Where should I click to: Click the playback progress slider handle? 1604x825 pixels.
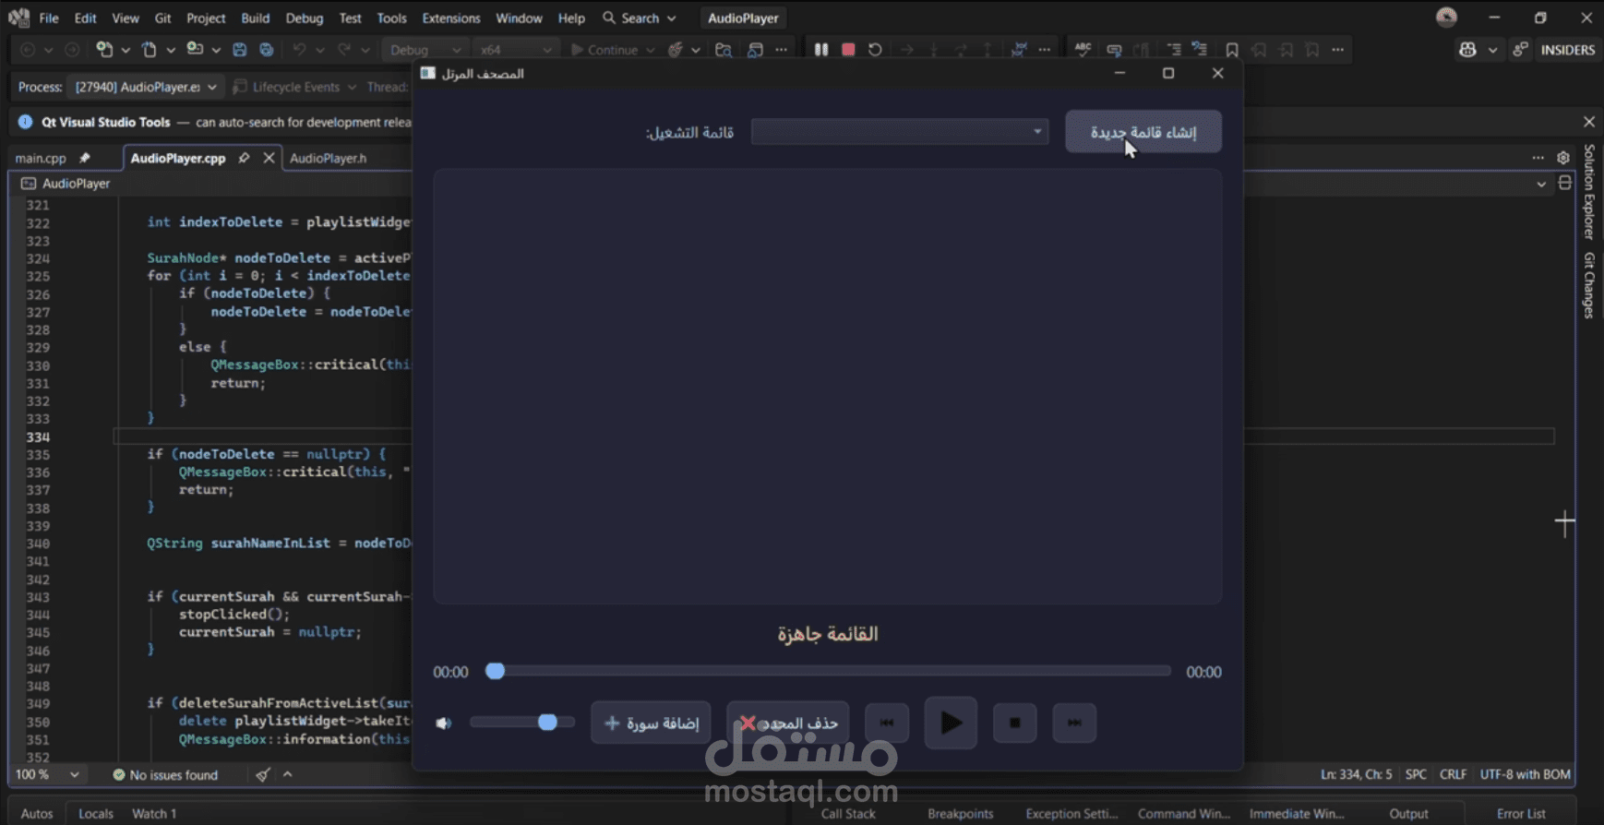pos(496,671)
